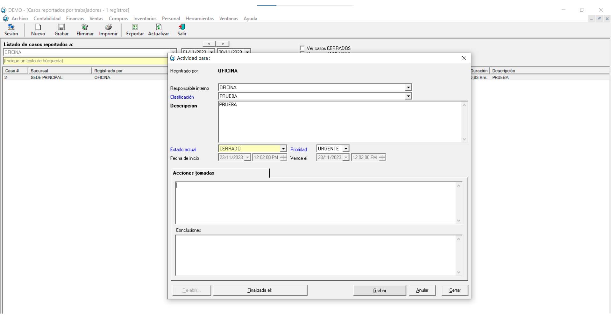Open the Prioridad dropdown
This screenshot has height=319, width=611.
tap(346, 149)
